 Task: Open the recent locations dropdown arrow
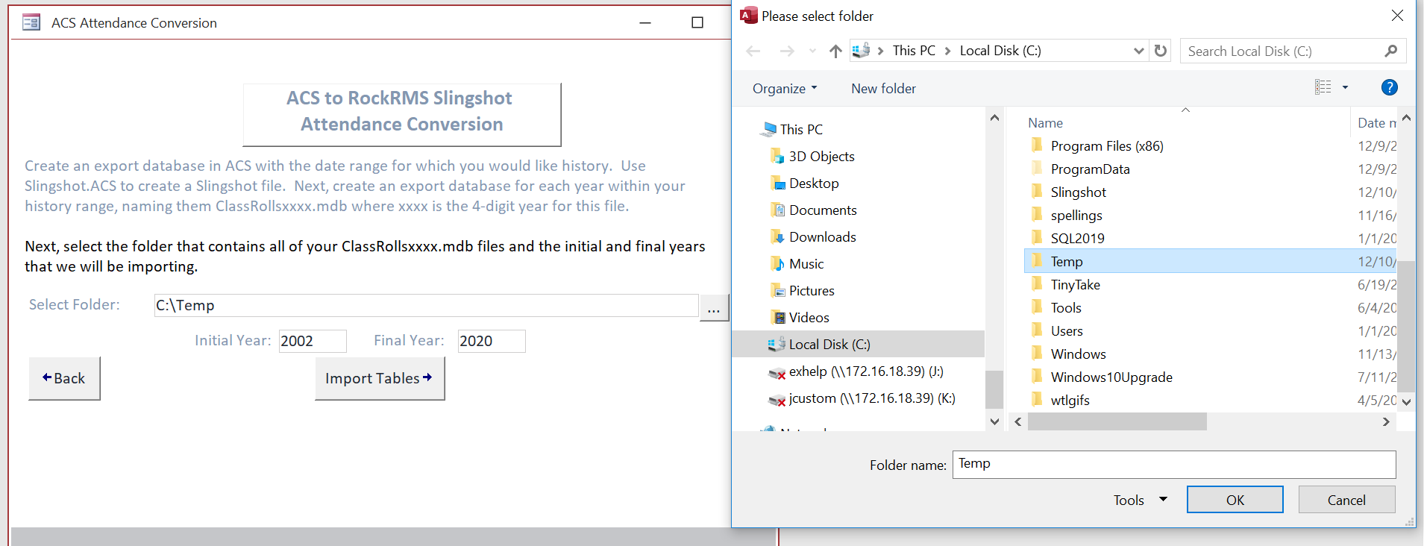pyautogui.click(x=812, y=51)
